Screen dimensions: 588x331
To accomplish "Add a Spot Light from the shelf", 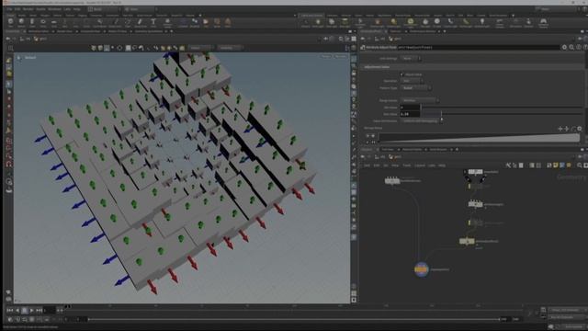I will tap(332, 22).
